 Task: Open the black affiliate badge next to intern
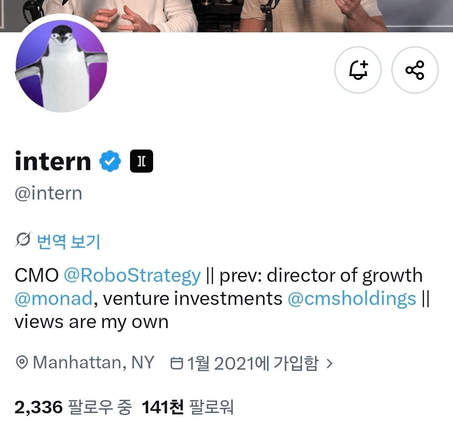[x=142, y=161]
